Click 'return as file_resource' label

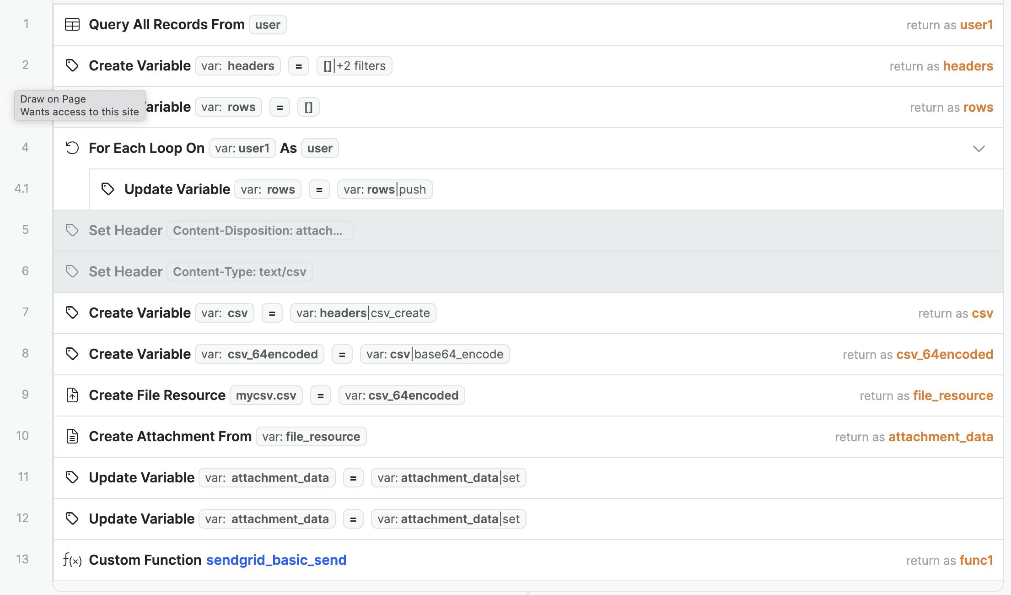pyautogui.click(x=926, y=395)
